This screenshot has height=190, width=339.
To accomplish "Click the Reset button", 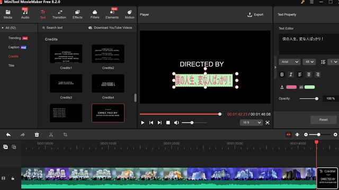I will 324,120.
